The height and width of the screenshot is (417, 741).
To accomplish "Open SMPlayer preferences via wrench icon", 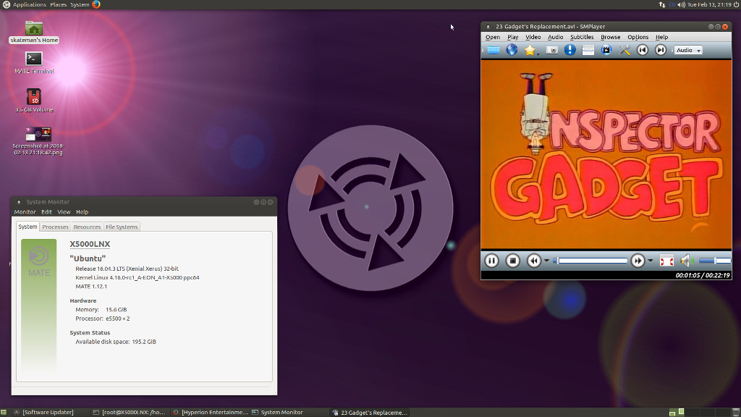I will click(624, 50).
